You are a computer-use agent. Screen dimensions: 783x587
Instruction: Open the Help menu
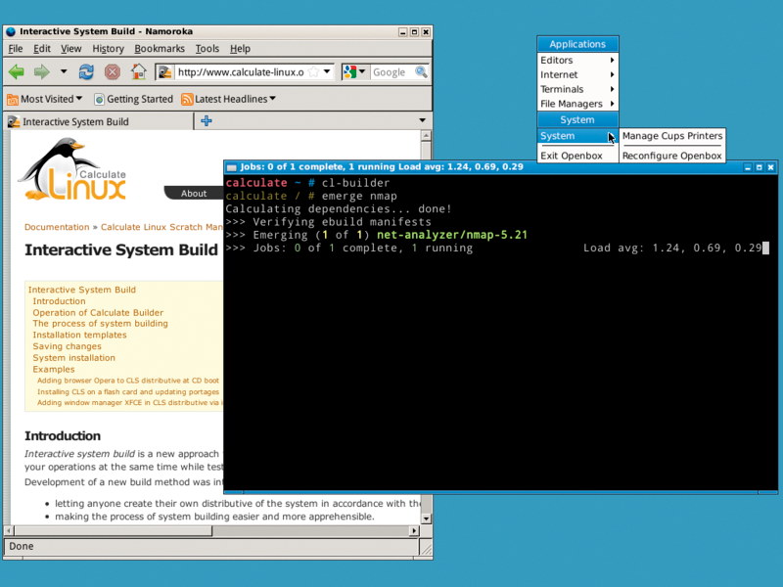240,48
